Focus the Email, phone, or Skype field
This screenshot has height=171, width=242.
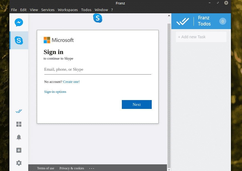pyautogui.click(x=97, y=70)
